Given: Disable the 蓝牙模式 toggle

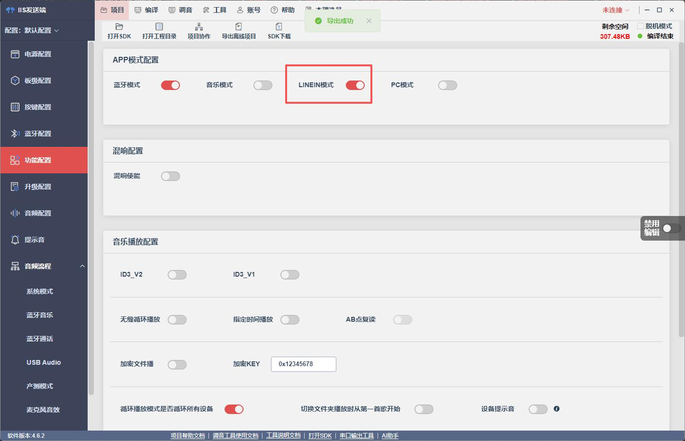Looking at the screenshot, I should 171,85.
